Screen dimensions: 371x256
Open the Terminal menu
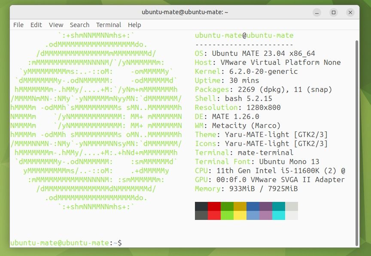click(x=108, y=24)
